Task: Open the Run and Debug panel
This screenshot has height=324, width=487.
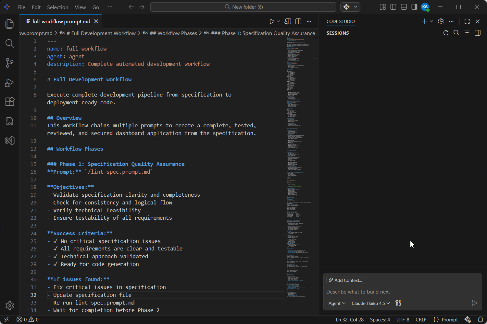Action: [x=9, y=82]
